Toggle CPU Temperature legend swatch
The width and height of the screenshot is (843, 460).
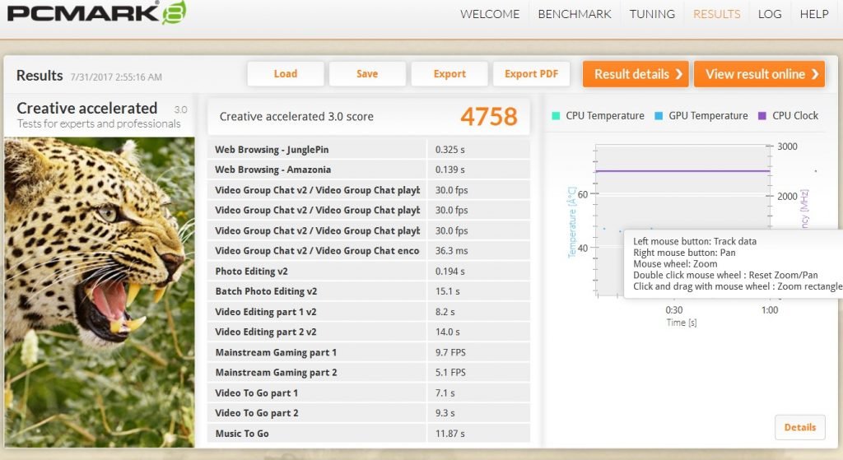click(x=556, y=115)
